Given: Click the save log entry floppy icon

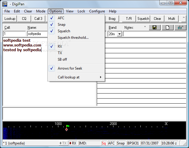Looking at the screenshot, I should click(154, 28).
